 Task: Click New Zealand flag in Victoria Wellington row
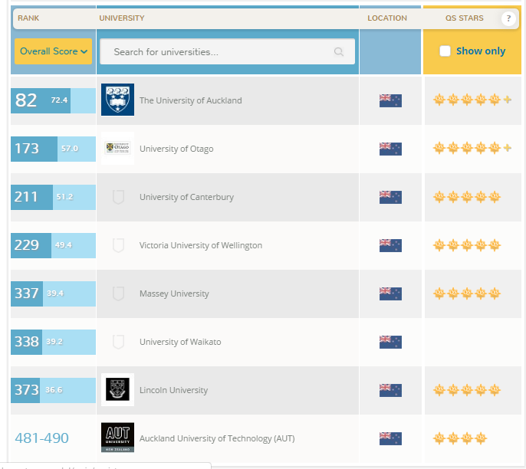tap(390, 245)
